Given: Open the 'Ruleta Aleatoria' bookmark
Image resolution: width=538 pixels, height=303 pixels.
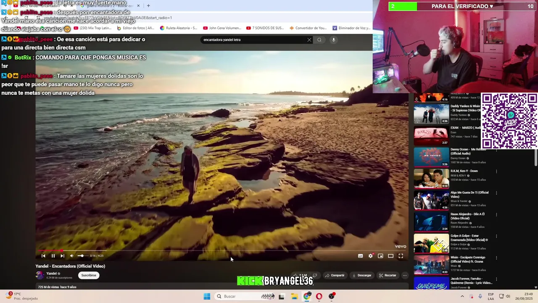Looking at the screenshot, I should point(179,28).
